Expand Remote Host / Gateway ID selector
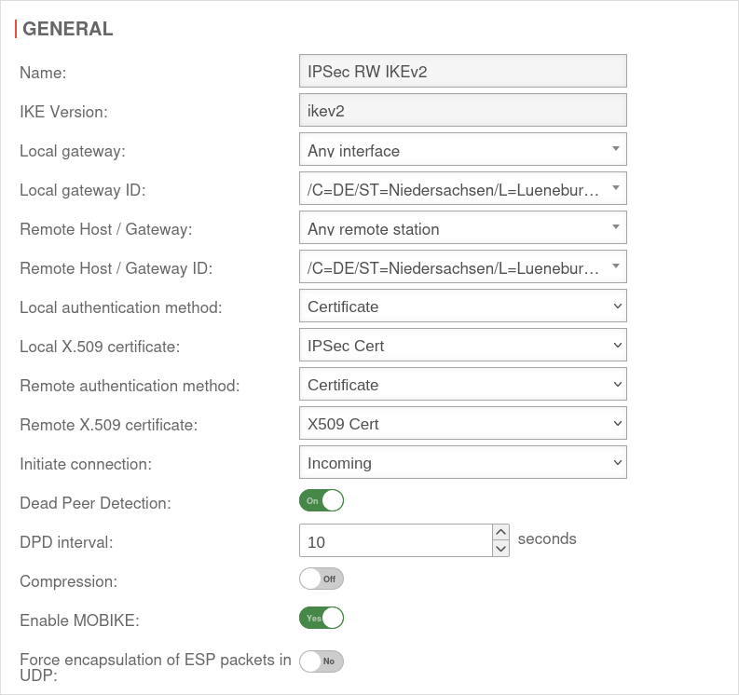The height and width of the screenshot is (695, 739). coord(462,267)
